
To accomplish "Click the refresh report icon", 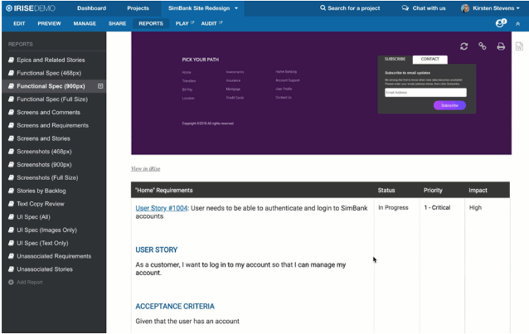I will (464, 46).
